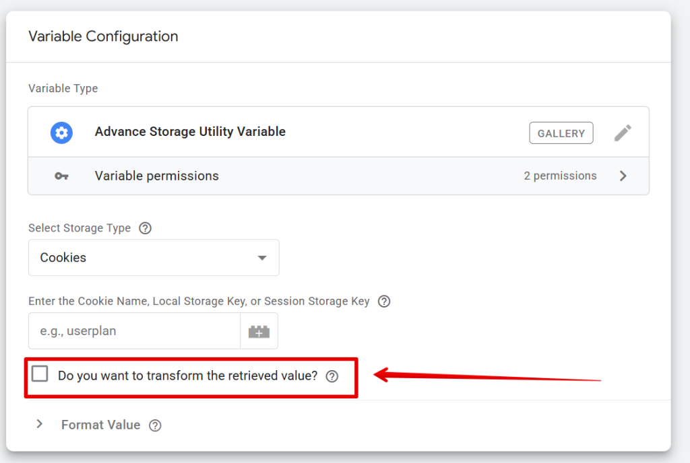Click the insert variable brick icon

259,331
